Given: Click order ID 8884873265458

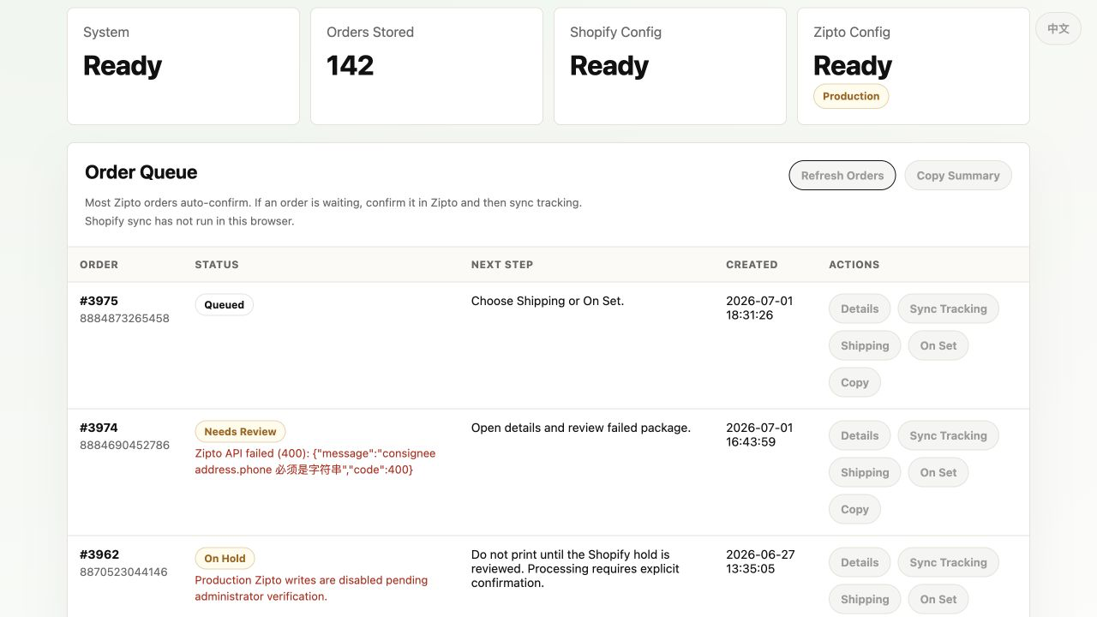Looking at the screenshot, I should click(x=124, y=318).
